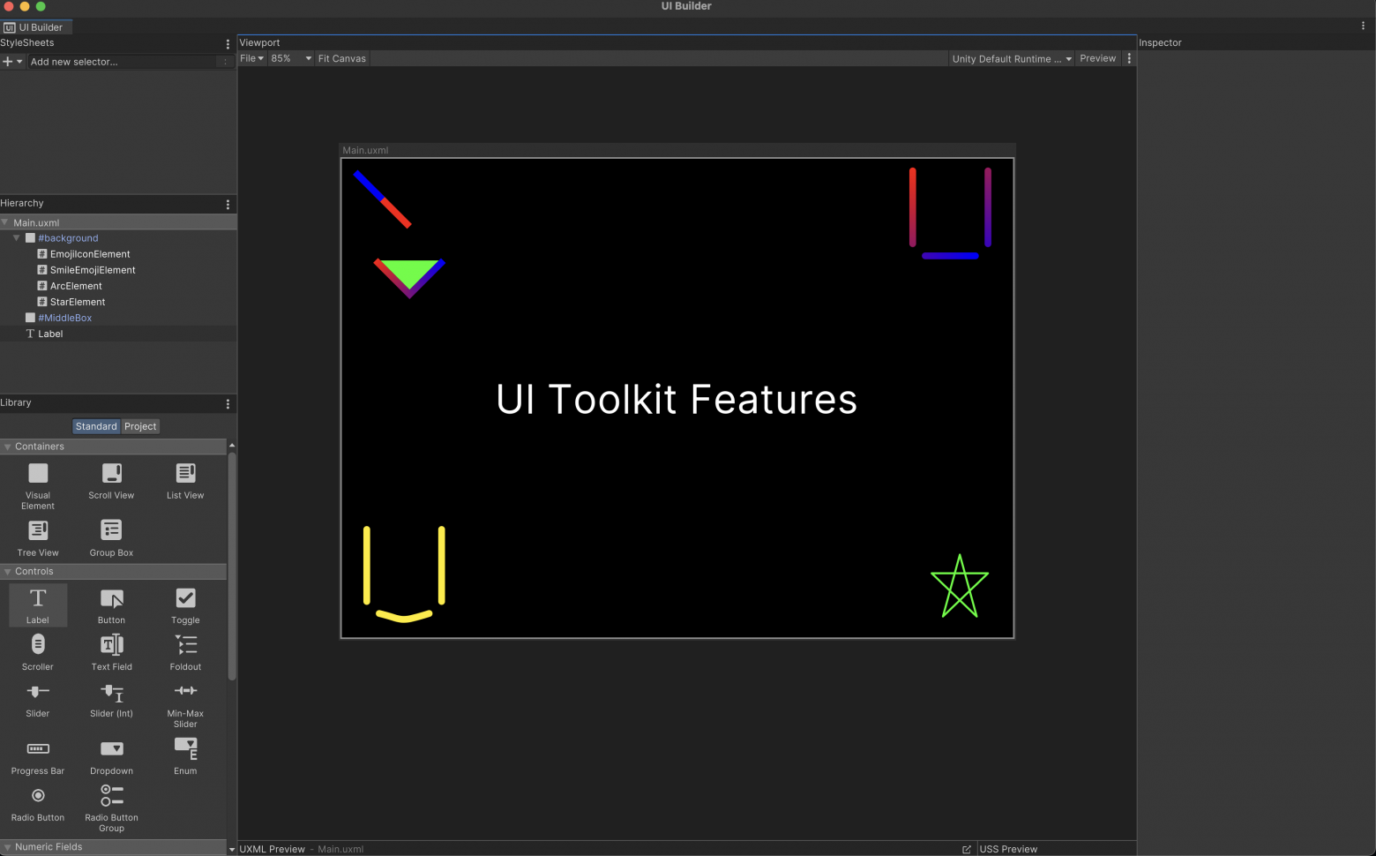Collapse the Controls library section
Screen dimensions: 1376x856
click(7, 572)
